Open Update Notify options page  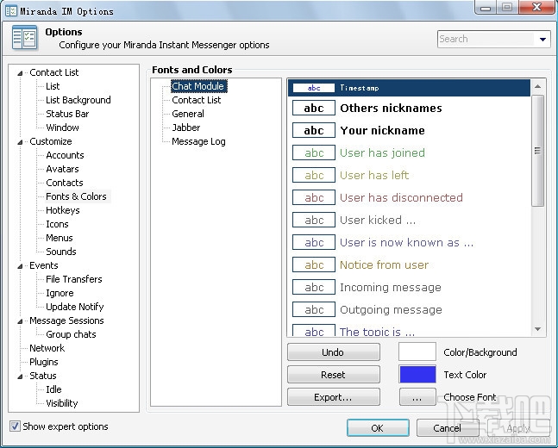click(x=75, y=307)
